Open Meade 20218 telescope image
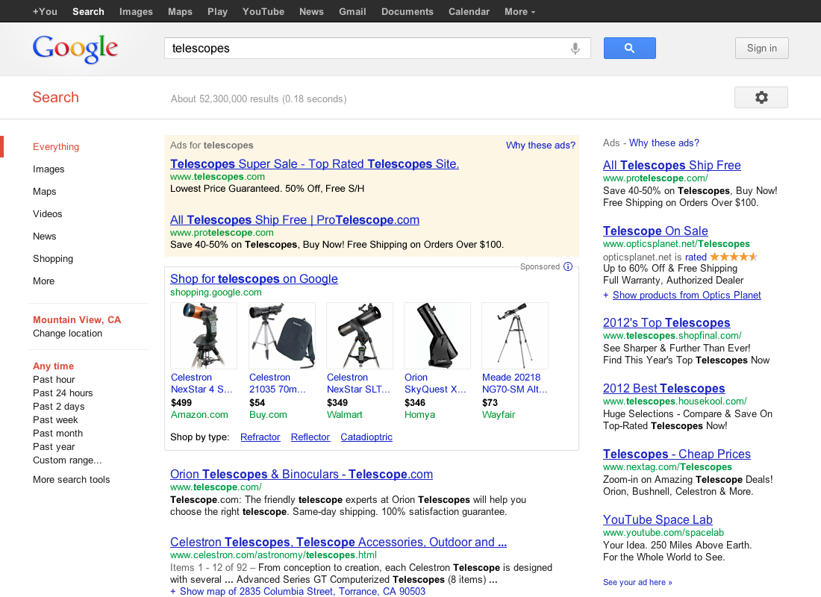This screenshot has width=821, height=597. coord(515,336)
